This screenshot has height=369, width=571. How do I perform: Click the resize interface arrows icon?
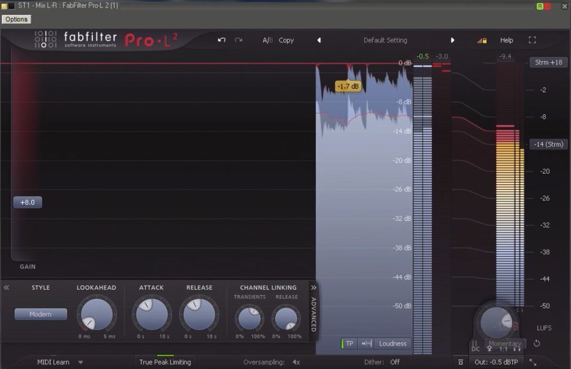(x=533, y=362)
